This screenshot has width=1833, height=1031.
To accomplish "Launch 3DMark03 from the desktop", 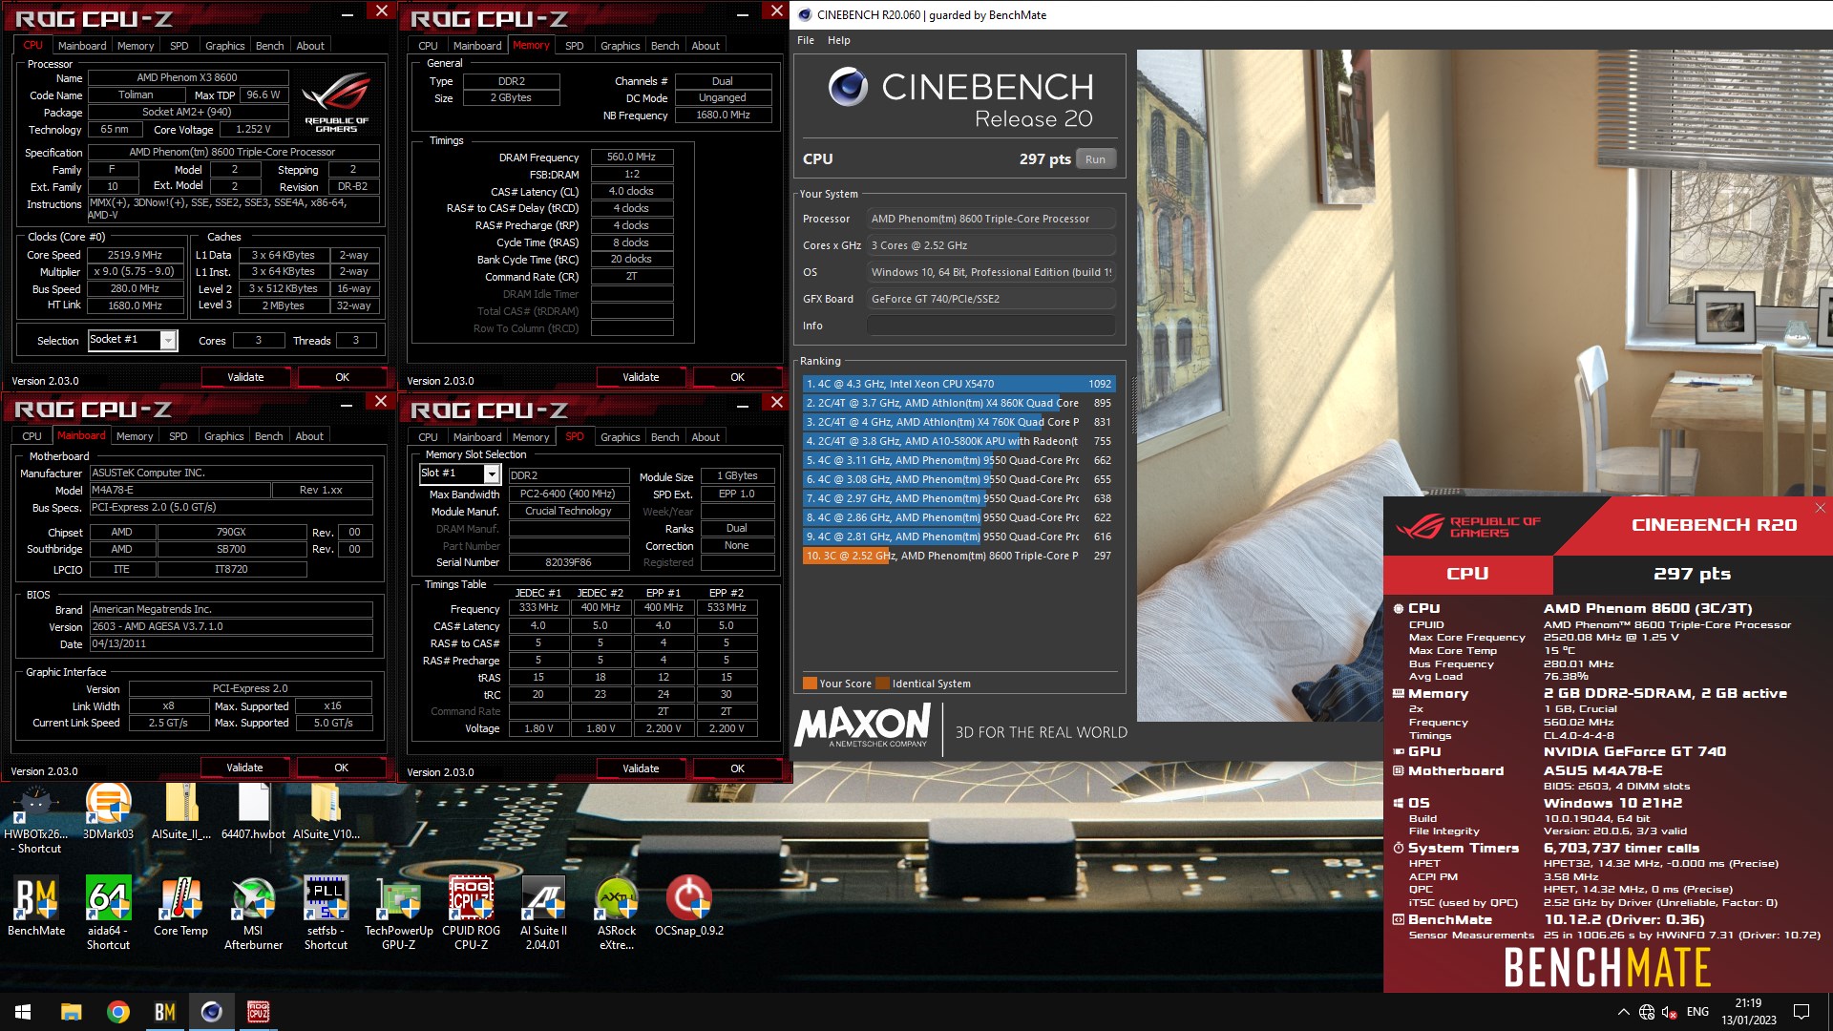I will click(108, 811).
